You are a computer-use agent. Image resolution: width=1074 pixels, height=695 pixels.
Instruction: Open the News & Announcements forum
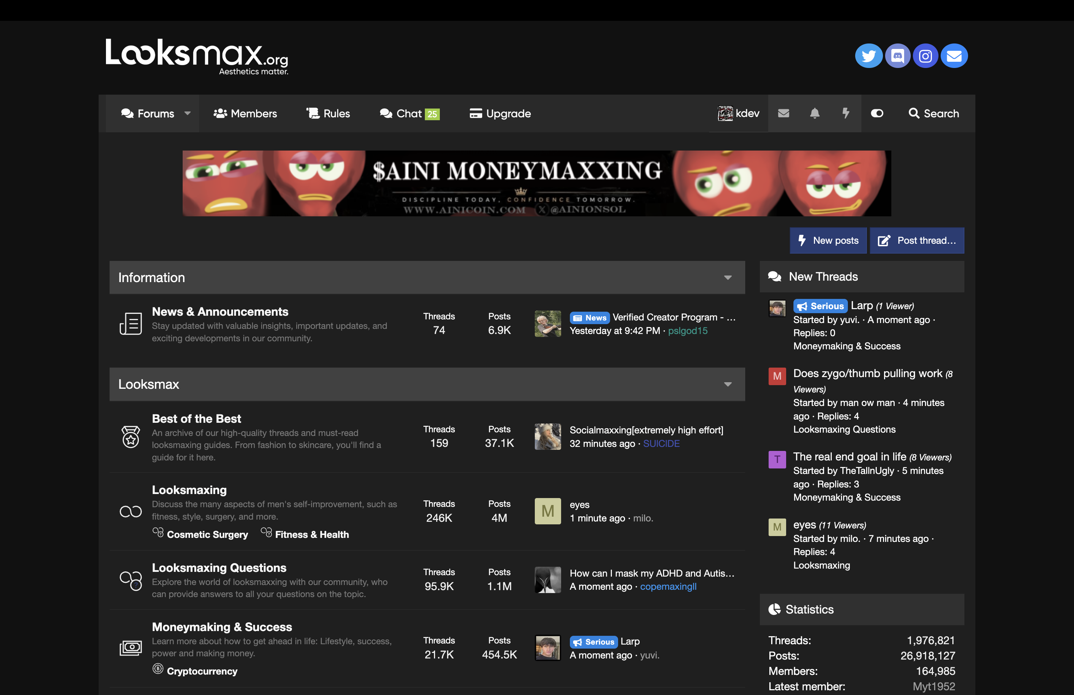click(x=220, y=312)
